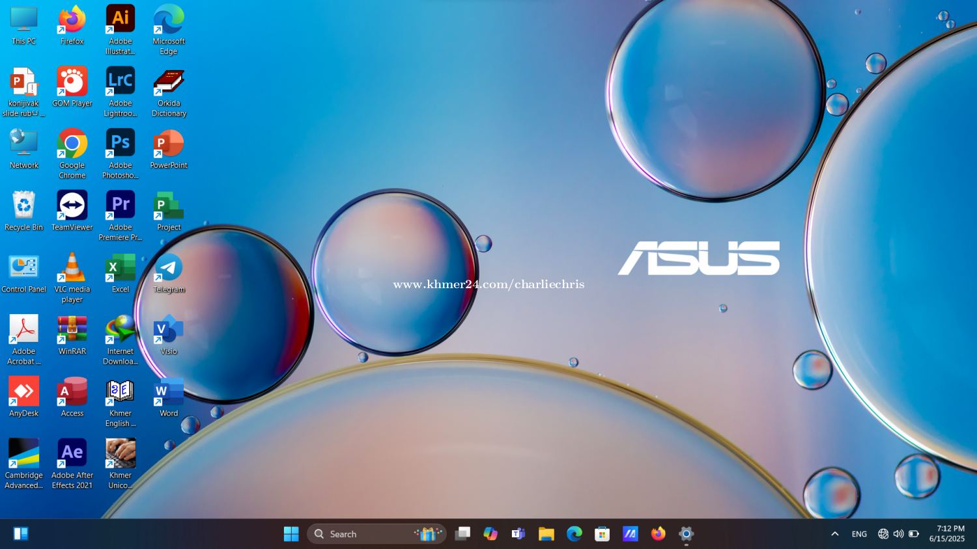Image resolution: width=977 pixels, height=549 pixels.
Task: Launch Google Chrome from the desktop
Action: (x=72, y=154)
